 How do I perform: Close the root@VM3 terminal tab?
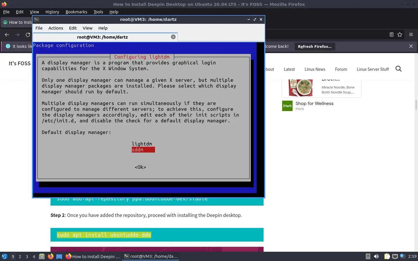173,37
